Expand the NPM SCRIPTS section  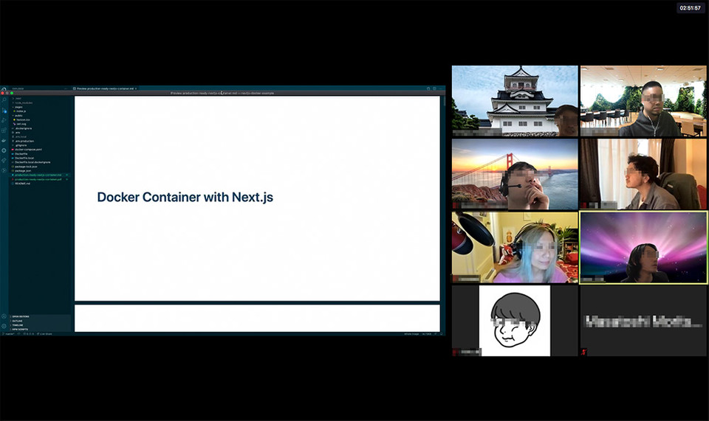point(21,329)
